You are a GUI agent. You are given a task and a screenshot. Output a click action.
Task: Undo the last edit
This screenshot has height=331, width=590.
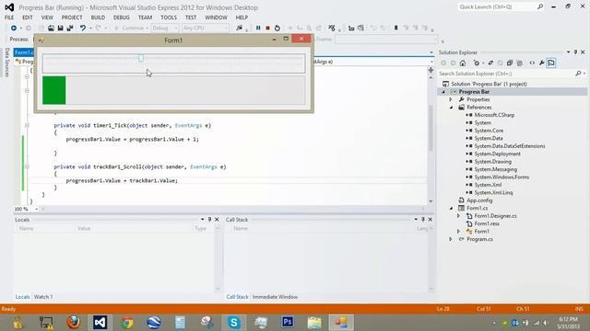83,28
